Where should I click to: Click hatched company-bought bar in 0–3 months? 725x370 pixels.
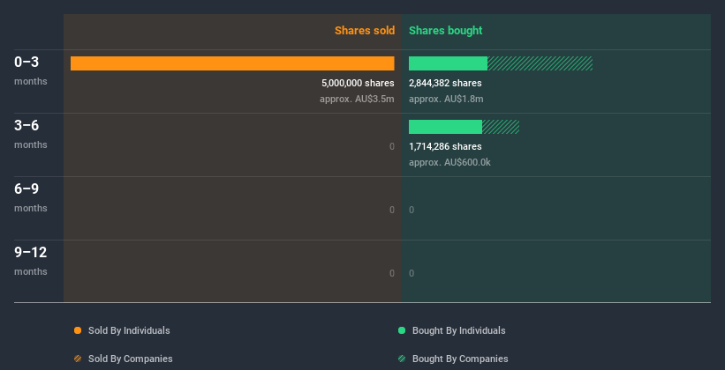[x=540, y=63]
